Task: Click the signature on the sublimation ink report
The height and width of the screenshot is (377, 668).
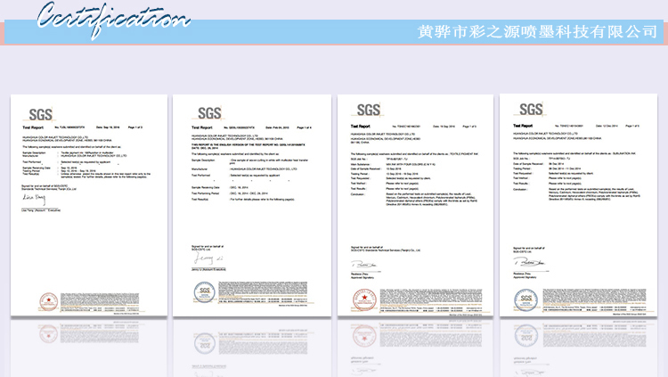Action: [x=529, y=263]
